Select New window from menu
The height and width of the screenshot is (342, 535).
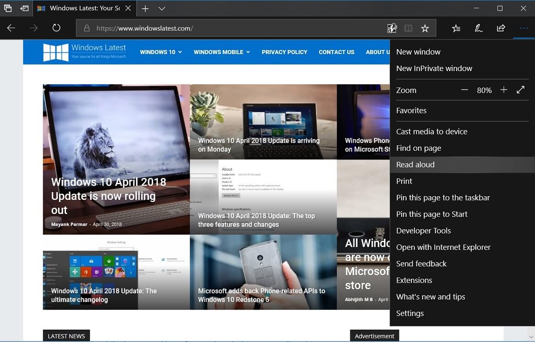462,52
